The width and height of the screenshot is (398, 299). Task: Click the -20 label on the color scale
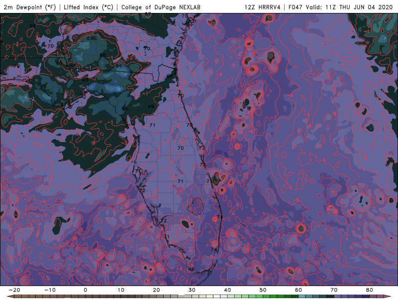tap(14, 290)
